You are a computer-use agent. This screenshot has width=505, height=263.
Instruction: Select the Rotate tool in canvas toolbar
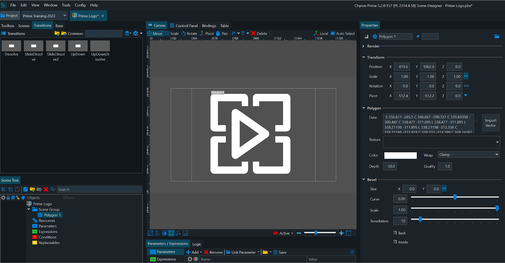[x=189, y=33]
